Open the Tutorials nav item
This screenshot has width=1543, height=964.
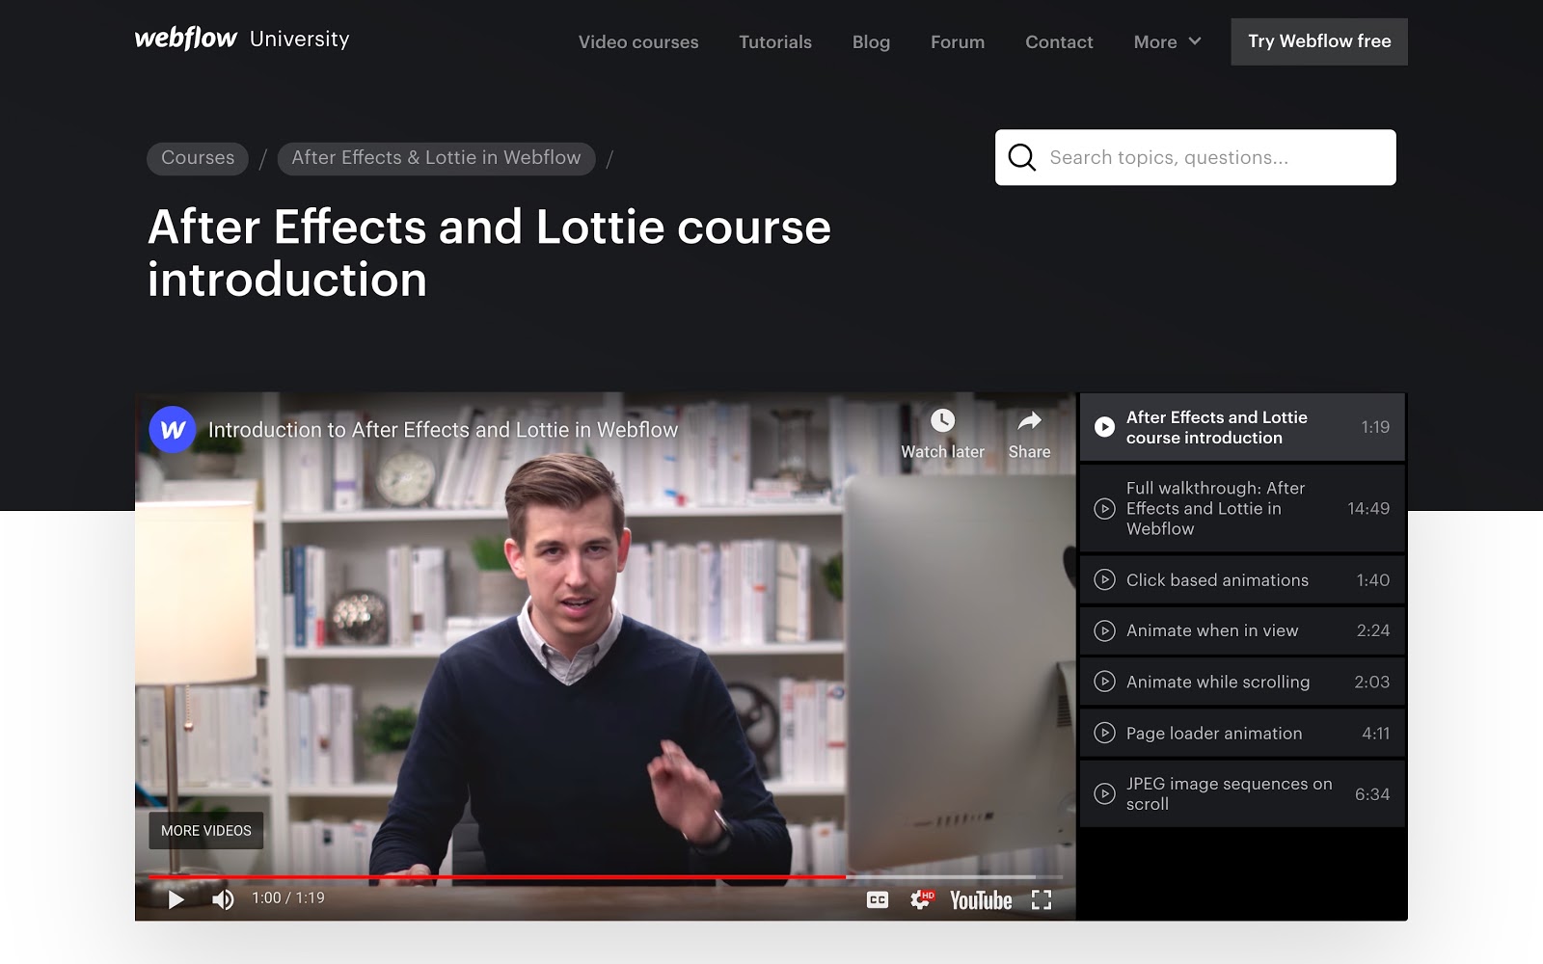775,41
